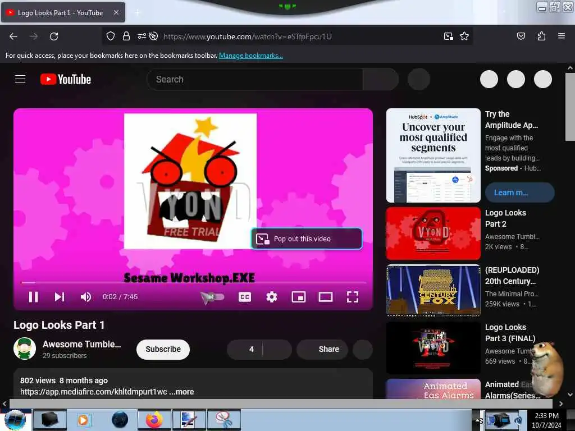
Task: Click picture-in-picture icon in address bar
Action: pos(448,36)
